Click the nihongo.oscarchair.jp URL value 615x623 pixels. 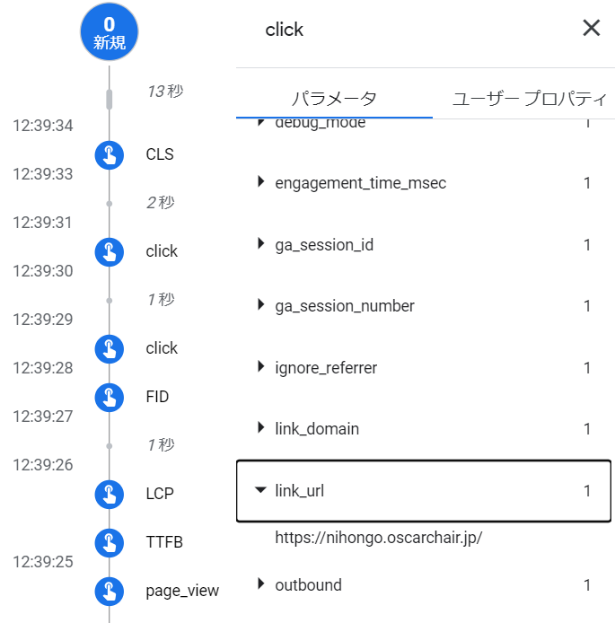tap(379, 538)
